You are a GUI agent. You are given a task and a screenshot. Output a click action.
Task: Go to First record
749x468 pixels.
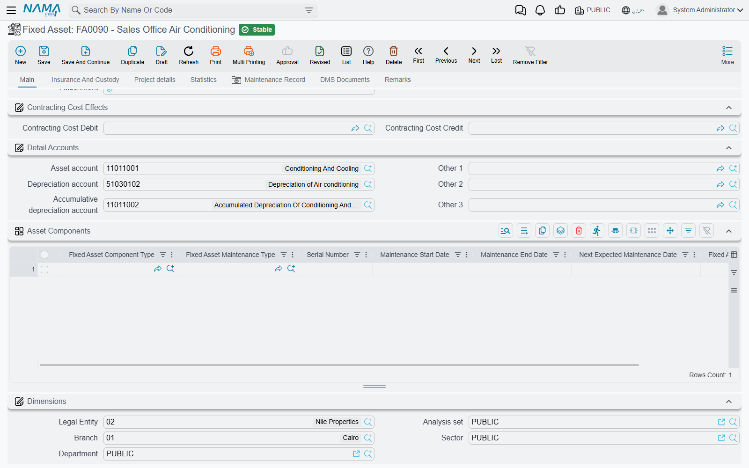[x=419, y=55]
